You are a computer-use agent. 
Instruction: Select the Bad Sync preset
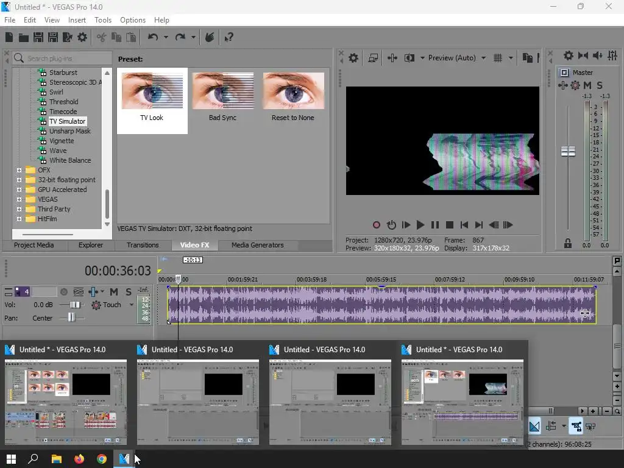(x=223, y=97)
